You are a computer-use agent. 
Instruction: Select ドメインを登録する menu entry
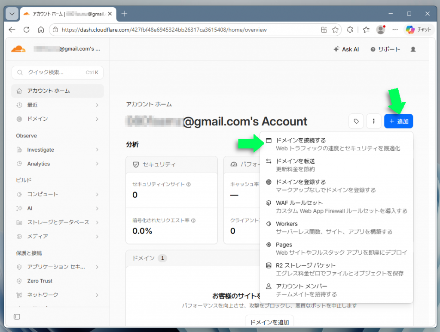coord(336,186)
